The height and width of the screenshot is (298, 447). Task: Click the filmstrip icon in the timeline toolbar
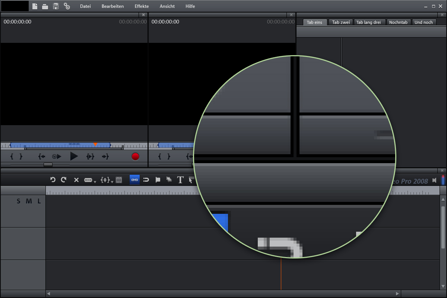119,180
